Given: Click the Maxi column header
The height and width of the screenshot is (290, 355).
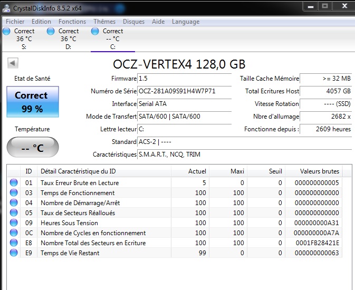Looking at the screenshot, I should click(x=228, y=171).
